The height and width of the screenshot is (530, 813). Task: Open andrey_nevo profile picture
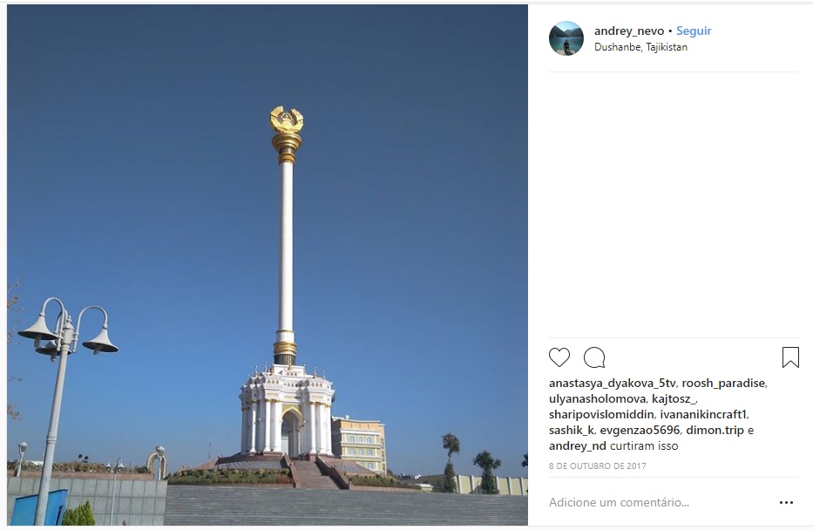566,38
